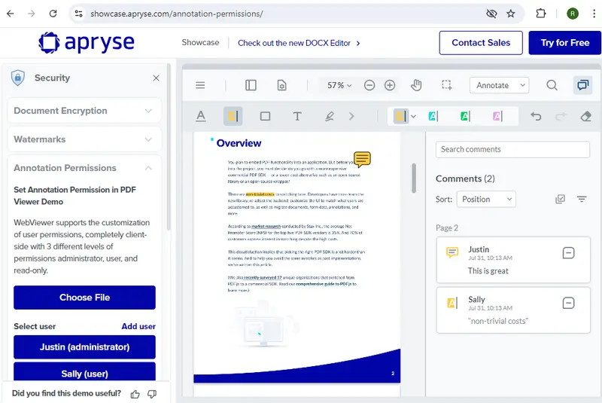The width and height of the screenshot is (602, 403).
Task: Undo the last annotation action
Action: click(x=536, y=117)
